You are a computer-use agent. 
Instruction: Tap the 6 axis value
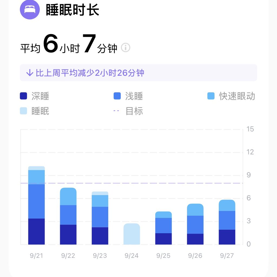(249, 198)
